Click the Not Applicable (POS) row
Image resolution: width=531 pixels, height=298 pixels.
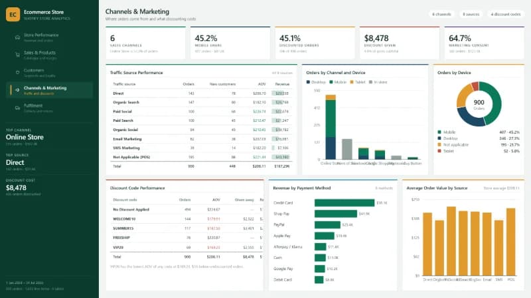201,157
